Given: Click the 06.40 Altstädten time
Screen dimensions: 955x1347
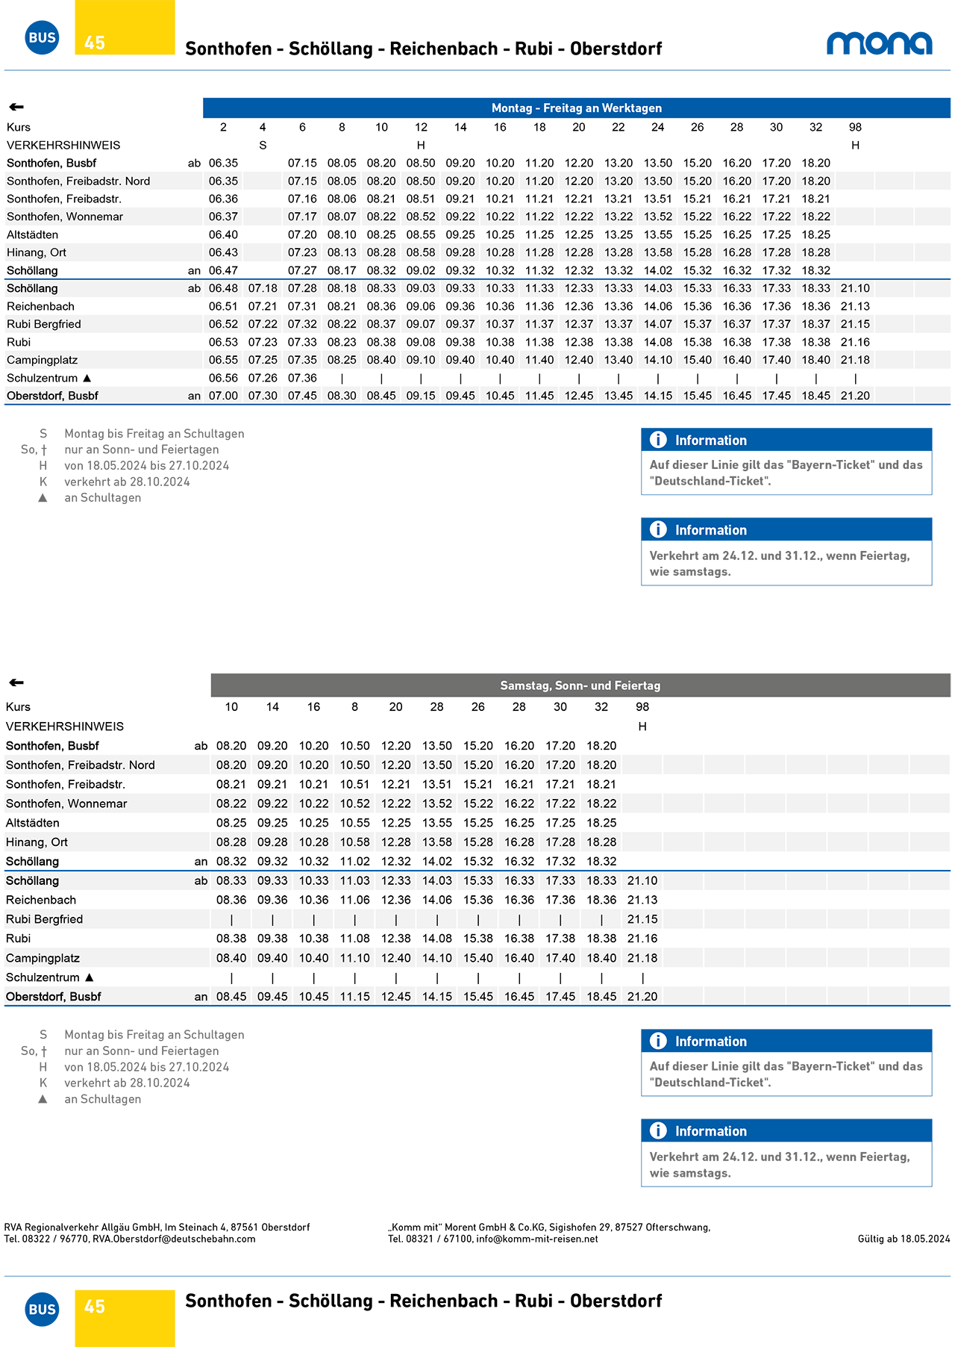Looking at the screenshot, I should (223, 234).
